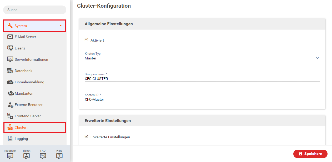Open the Knoten-Typ dropdown
Screen dimensions: 332x162
202,58
